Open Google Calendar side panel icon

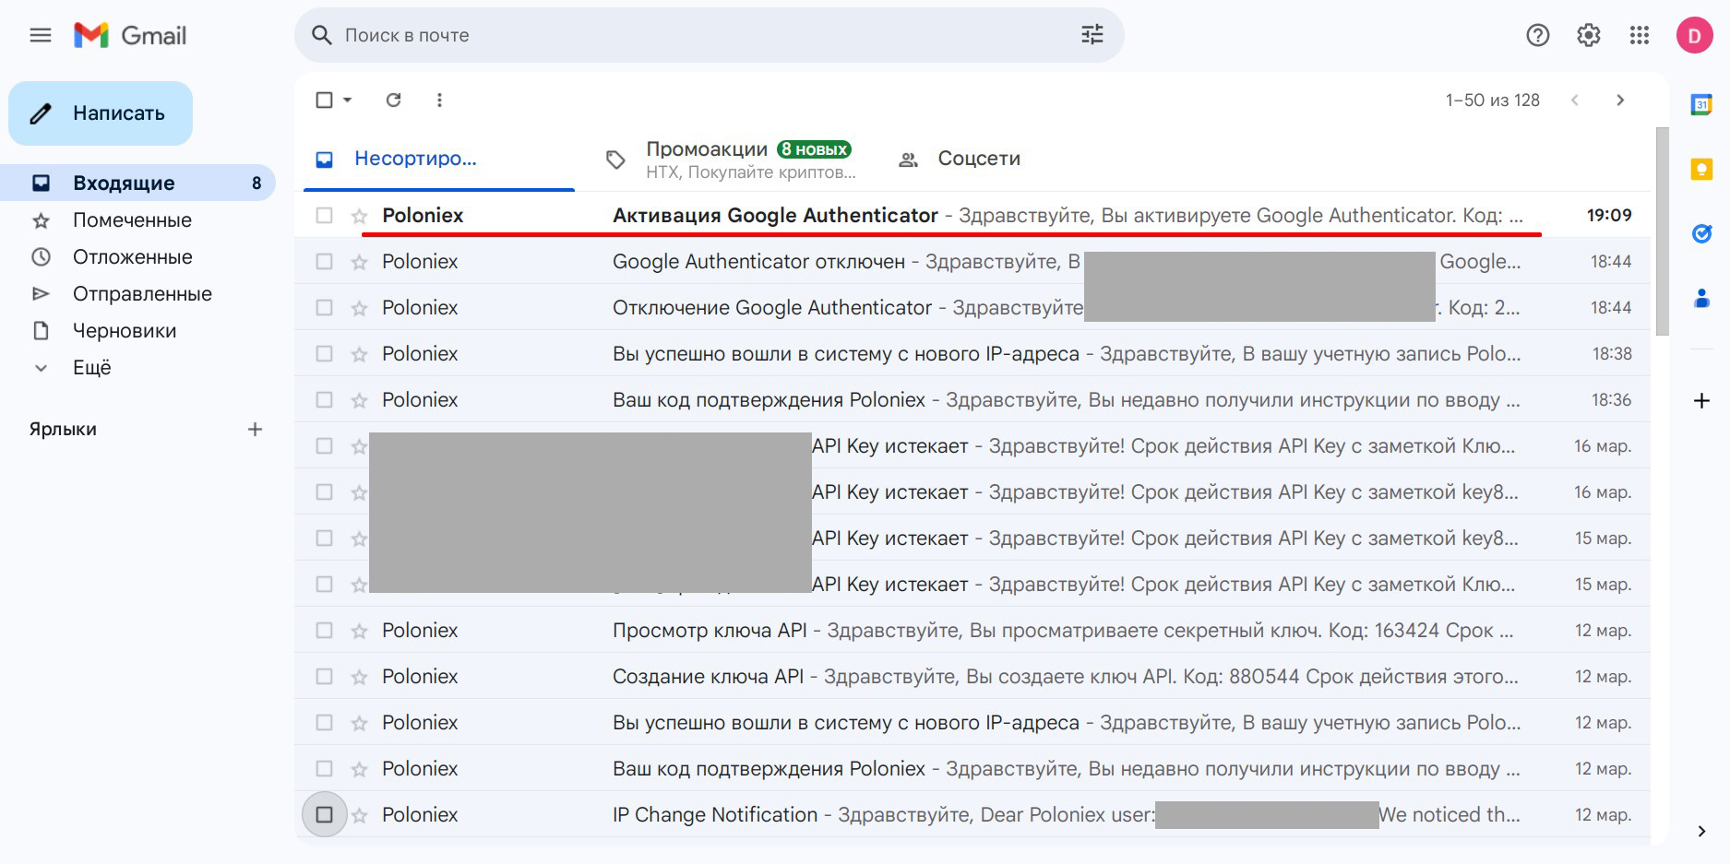point(1701,105)
